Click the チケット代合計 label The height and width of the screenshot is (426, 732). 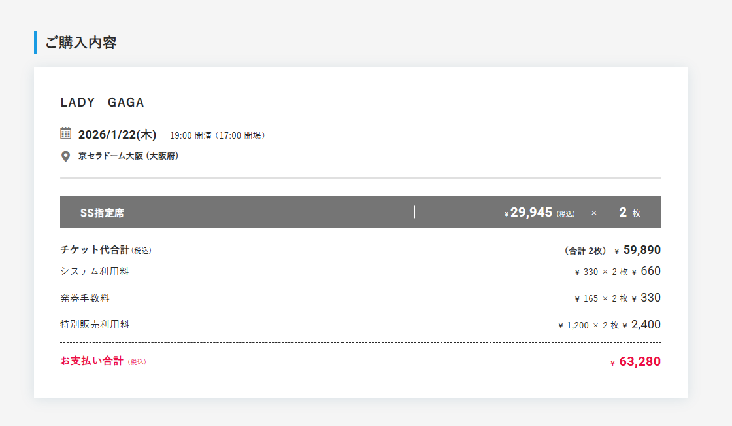click(x=94, y=250)
